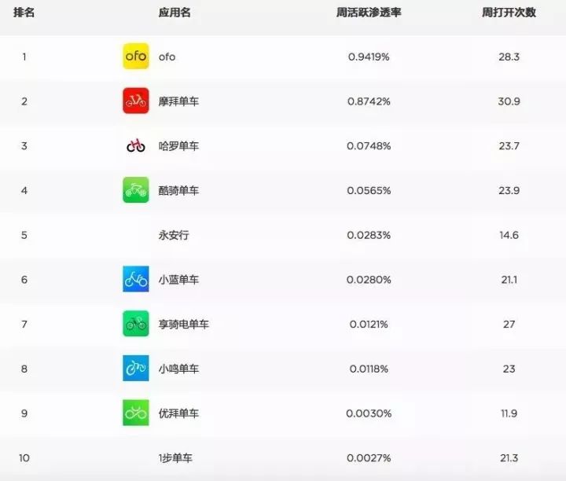566x481 pixels.
Task: Click weekly opens value 27
Action: [x=509, y=325]
